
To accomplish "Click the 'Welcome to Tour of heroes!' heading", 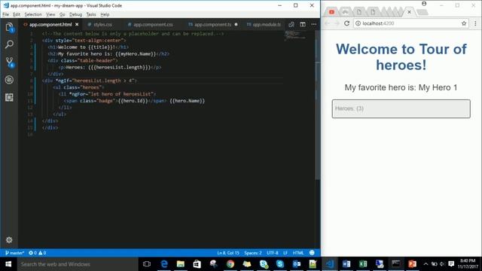I will [x=401, y=57].
